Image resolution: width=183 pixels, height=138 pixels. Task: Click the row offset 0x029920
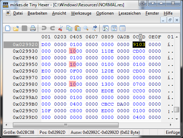[x=25, y=45]
